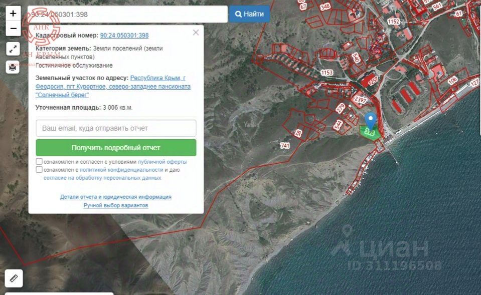Click parcel label 544 on the map

(x=338, y=124)
